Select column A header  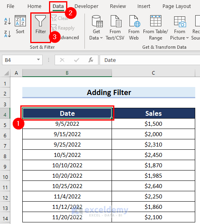pyautogui.click(x=16, y=73)
